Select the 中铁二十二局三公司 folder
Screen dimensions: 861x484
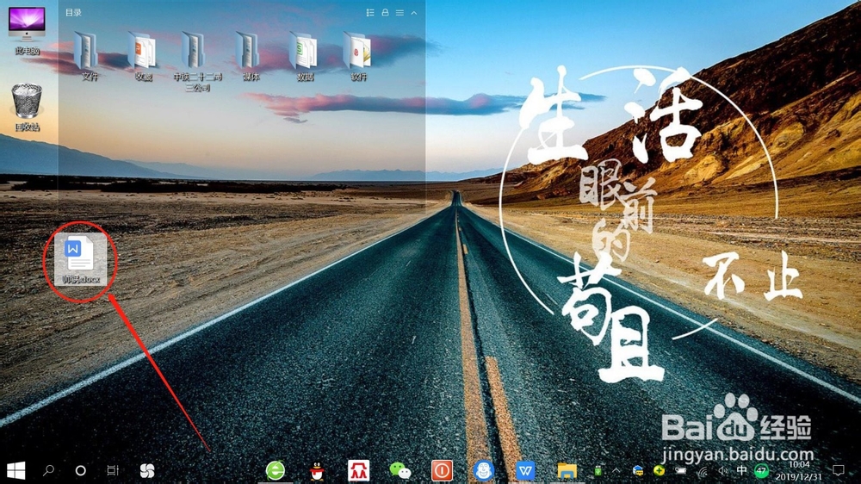(196, 61)
